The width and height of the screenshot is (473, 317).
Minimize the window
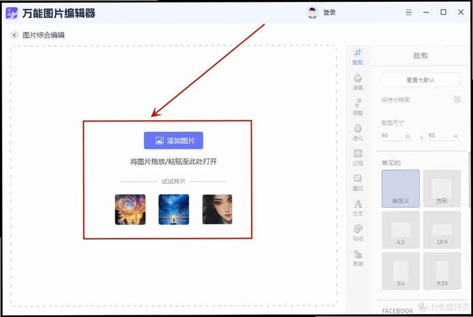click(426, 12)
